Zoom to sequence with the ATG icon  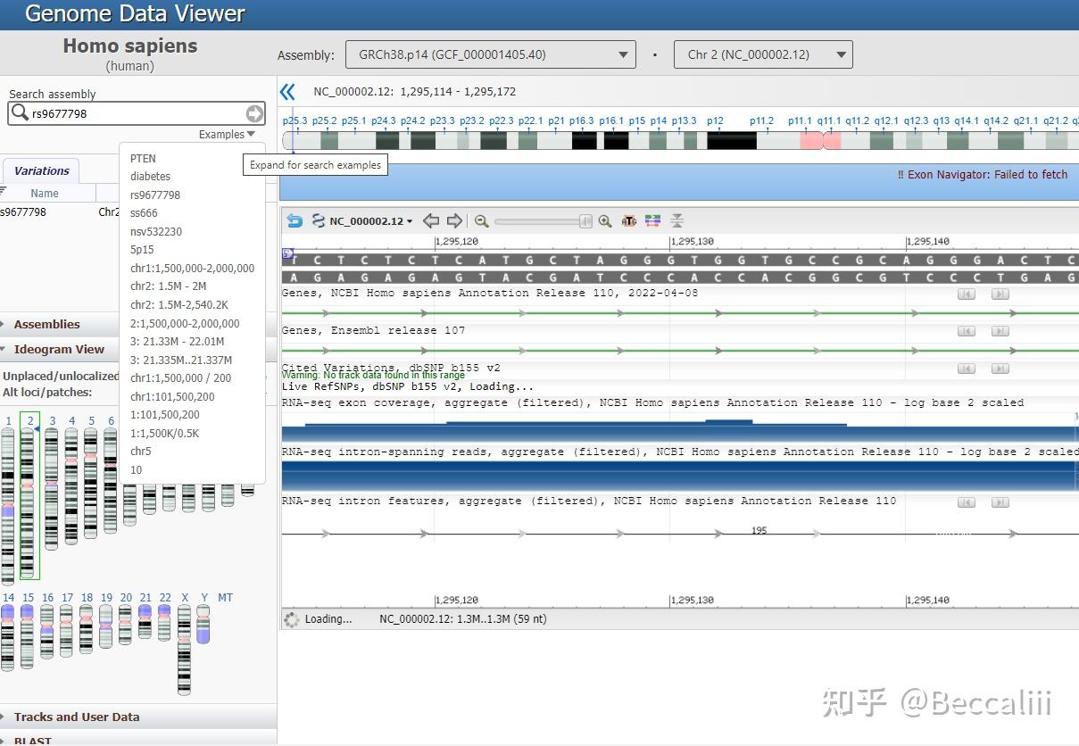point(629,221)
